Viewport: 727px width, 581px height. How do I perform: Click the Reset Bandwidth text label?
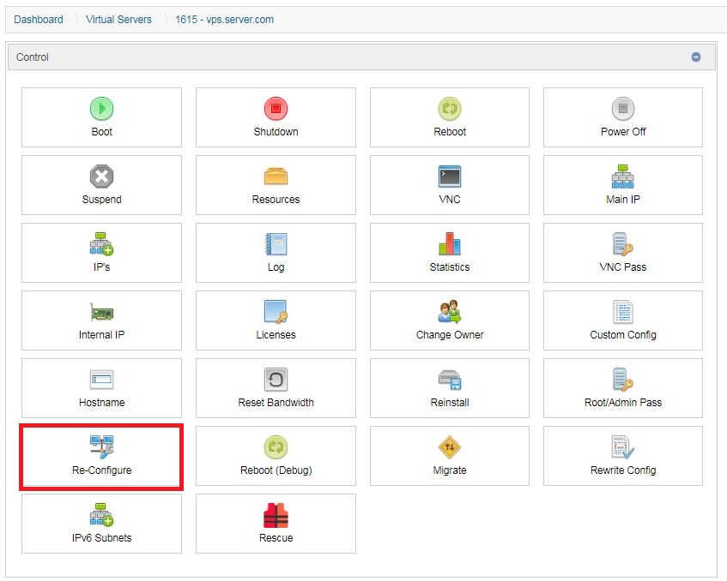tap(276, 402)
